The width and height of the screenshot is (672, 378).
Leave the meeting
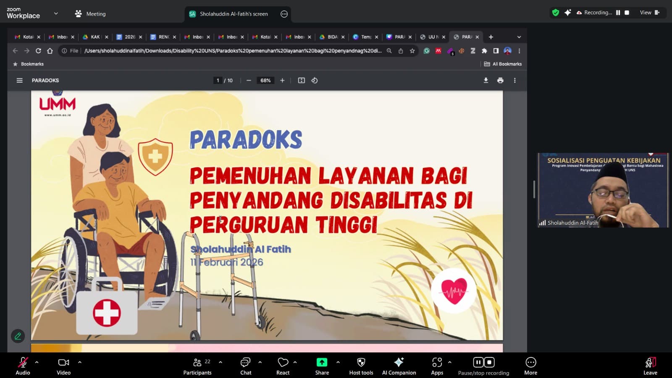point(650,366)
